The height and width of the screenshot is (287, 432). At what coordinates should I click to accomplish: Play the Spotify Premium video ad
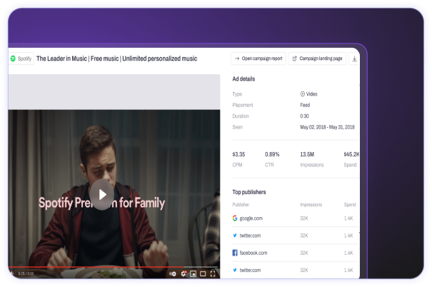pyautogui.click(x=102, y=194)
